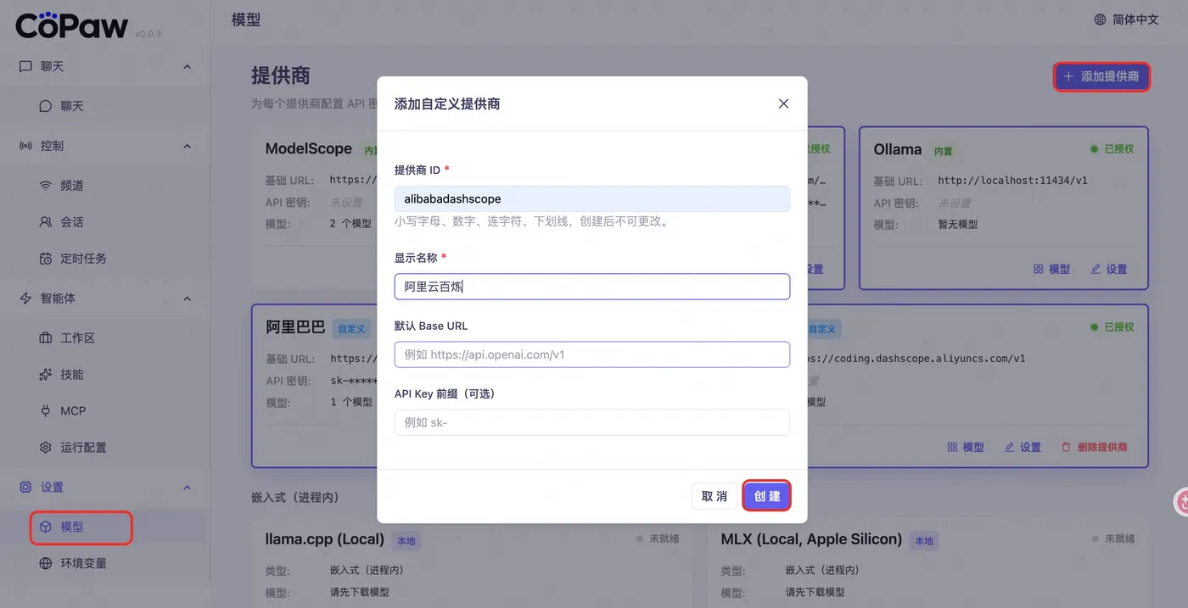The height and width of the screenshot is (608, 1188).
Task: Open 模型 list for Ollama provider
Action: (1051, 269)
